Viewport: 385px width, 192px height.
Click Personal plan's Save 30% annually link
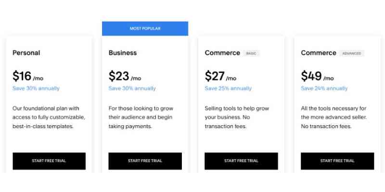click(x=36, y=88)
